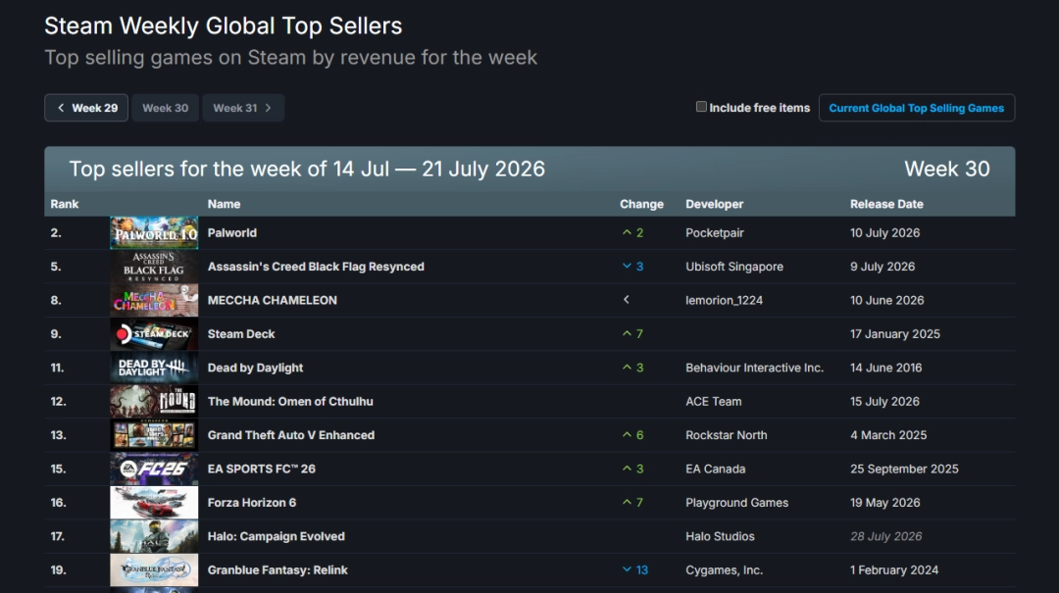Go forward to Week 31
1059x593 pixels.
point(243,108)
